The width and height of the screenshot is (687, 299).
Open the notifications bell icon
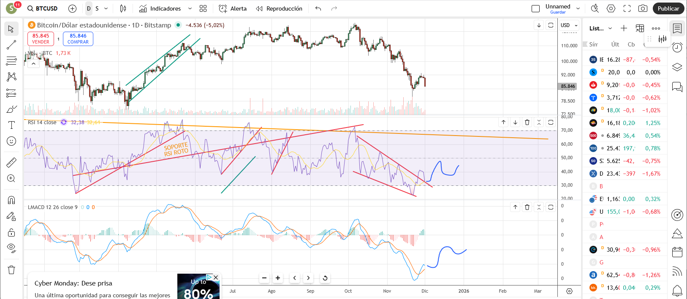(x=677, y=290)
